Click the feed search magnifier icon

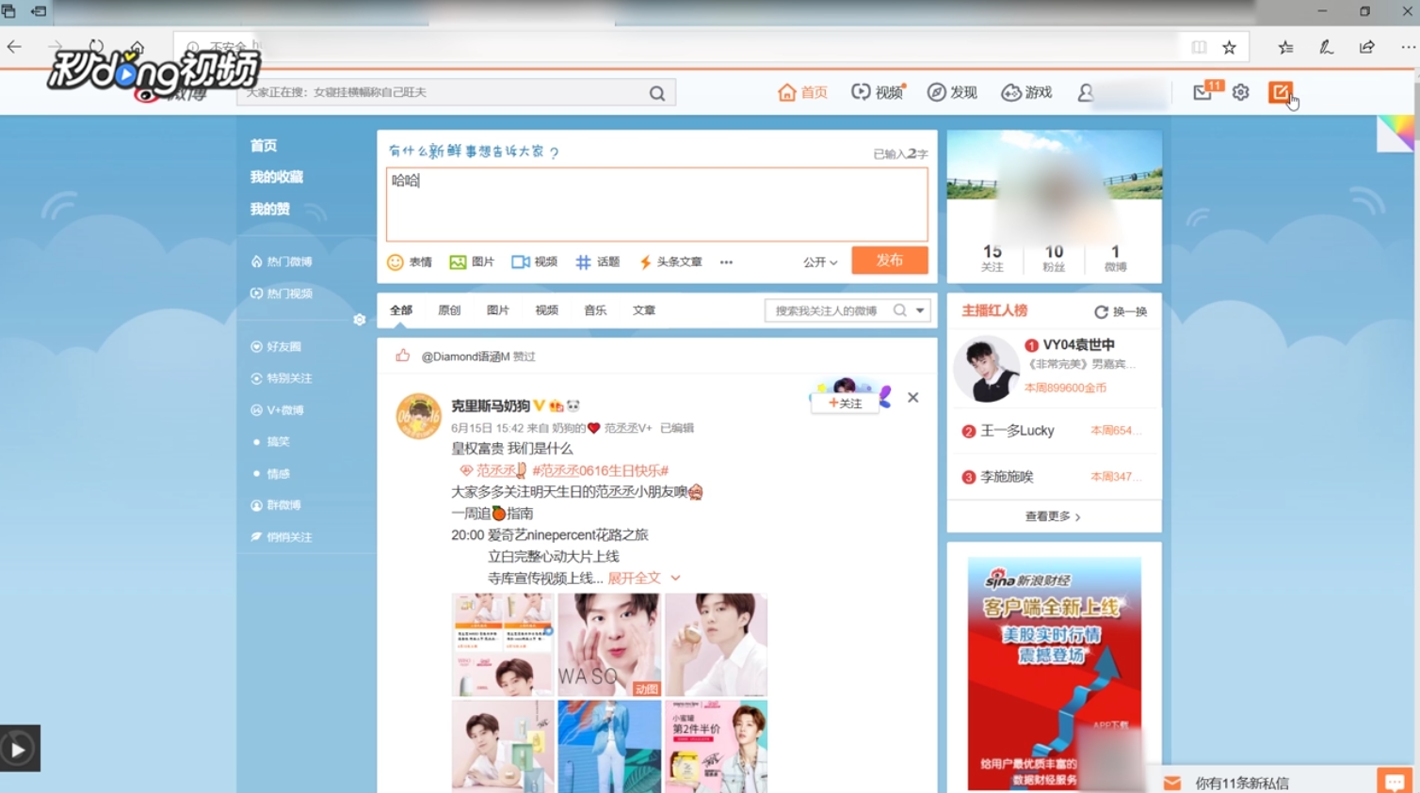point(900,310)
